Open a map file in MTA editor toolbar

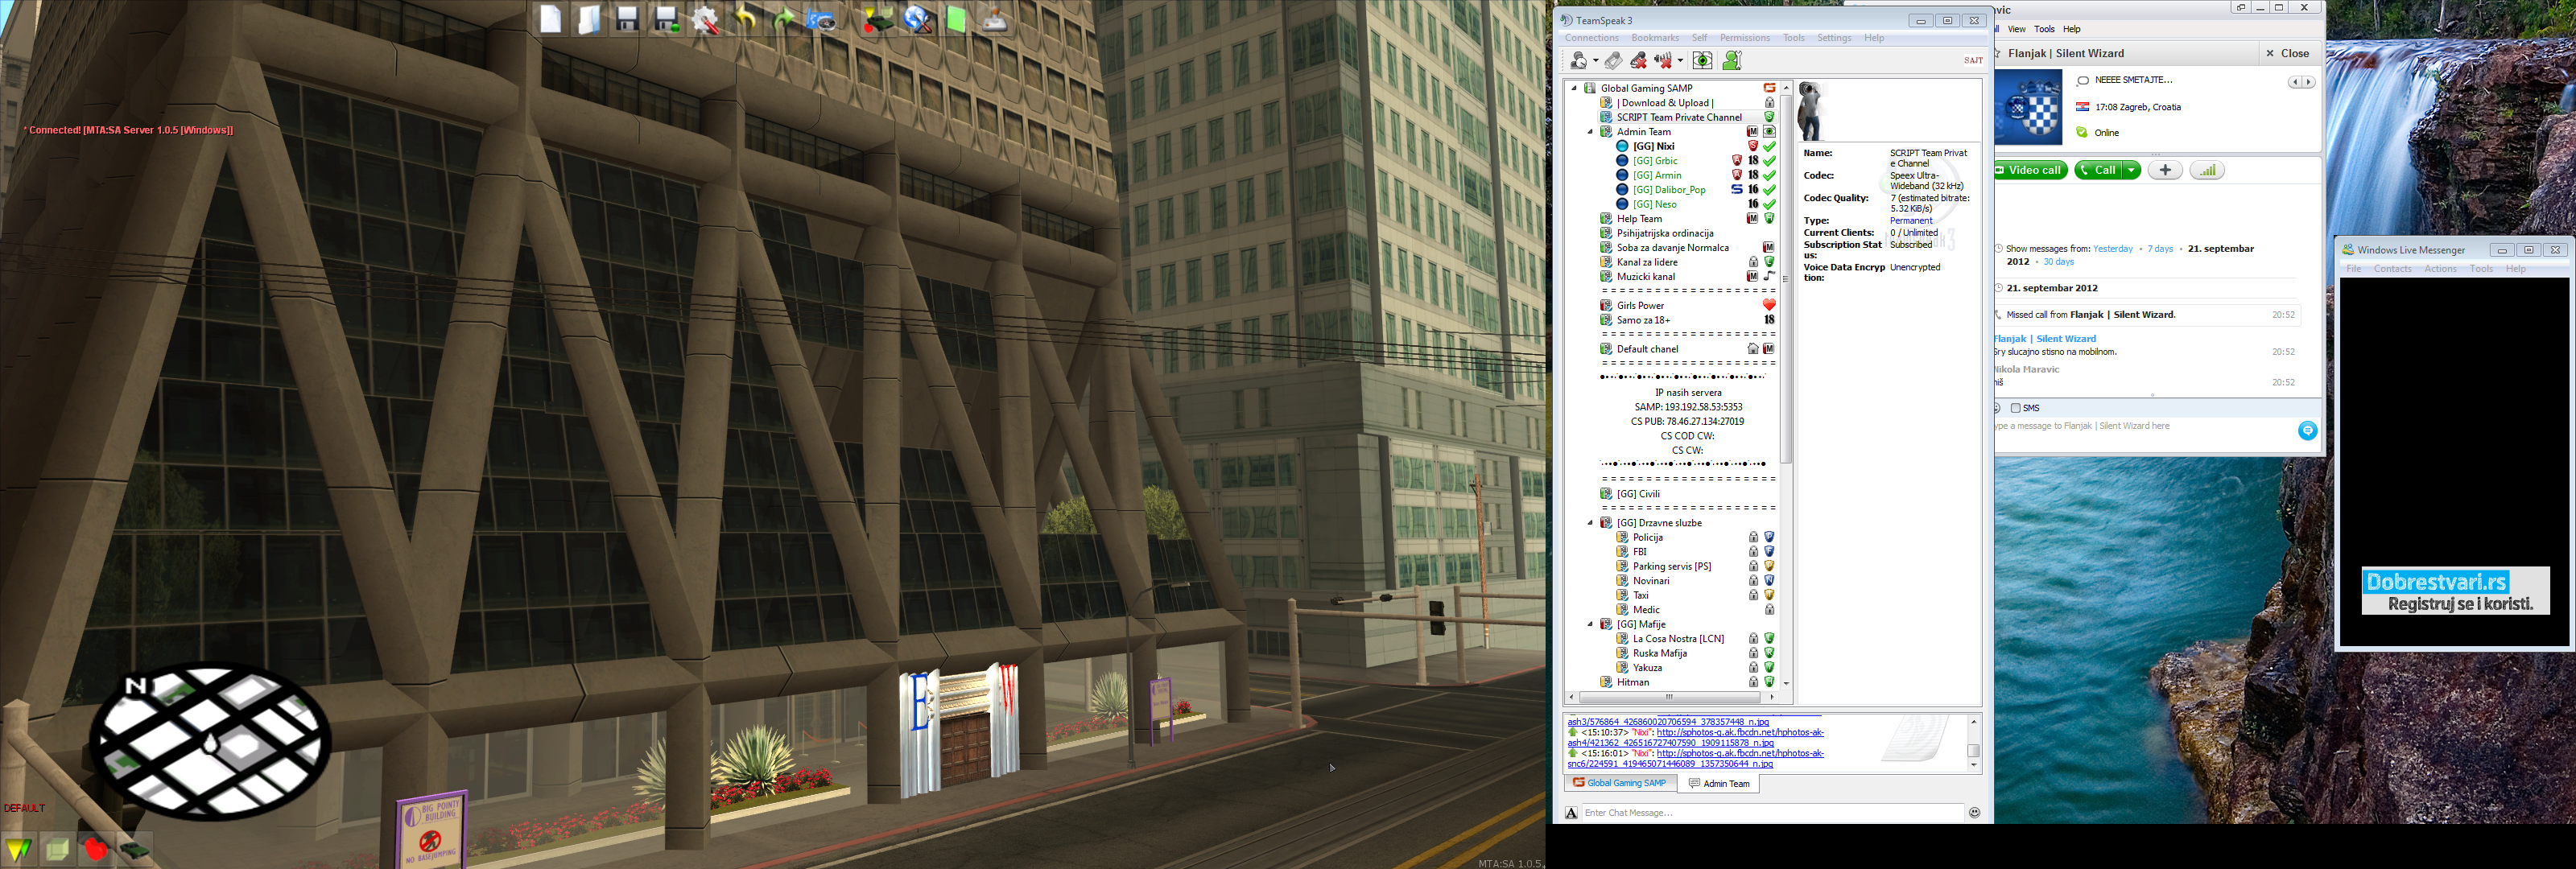click(589, 19)
